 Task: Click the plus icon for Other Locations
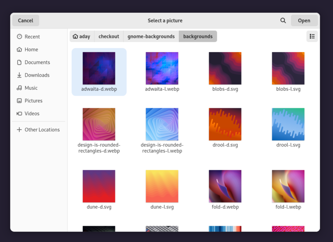pyautogui.click(x=19, y=130)
